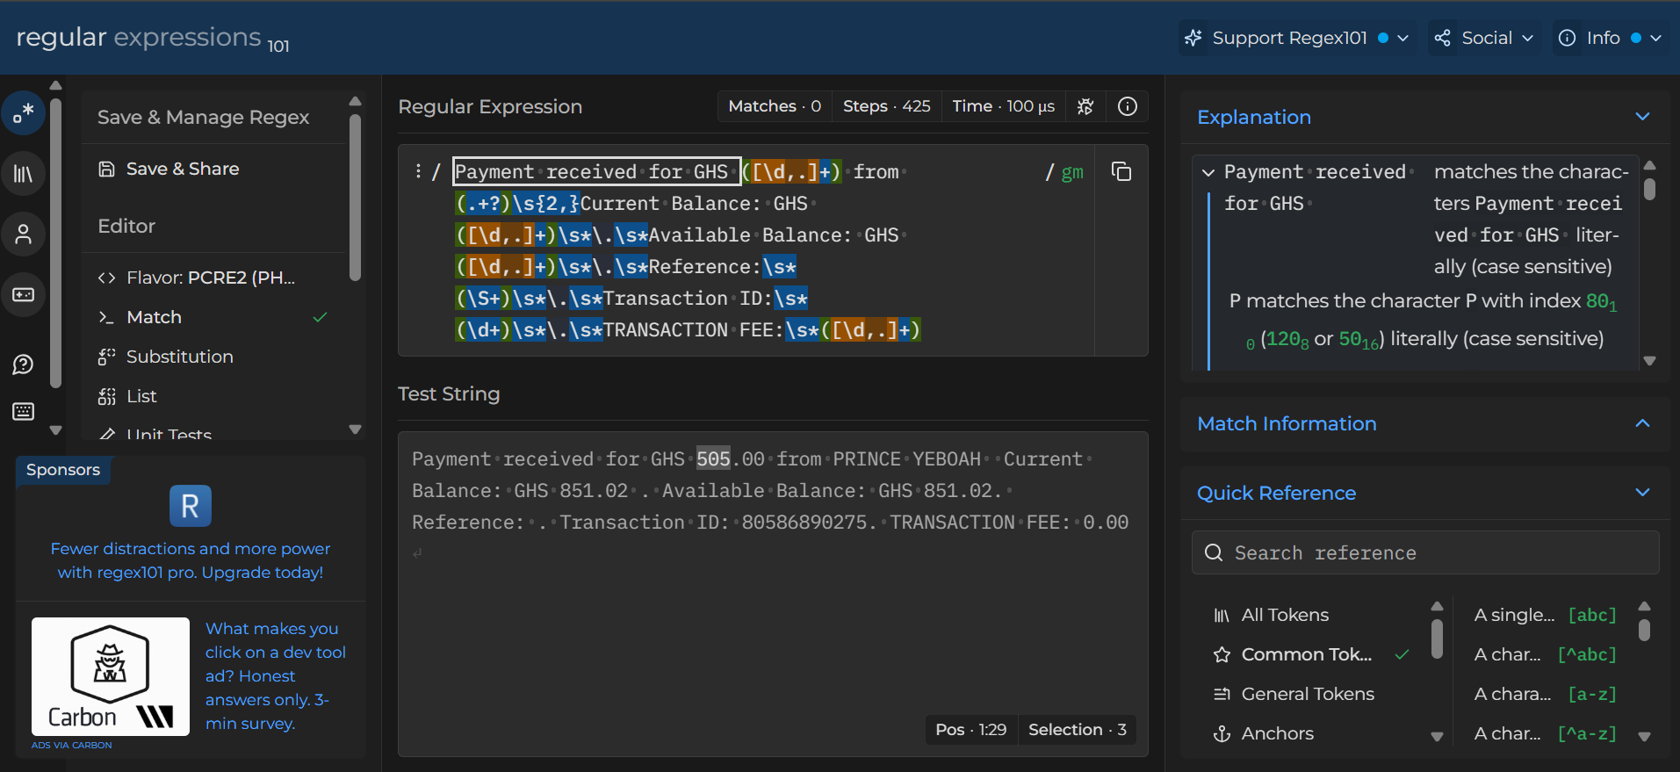Click the List function icon
This screenshot has height=772, width=1680.
tap(107, 396)
